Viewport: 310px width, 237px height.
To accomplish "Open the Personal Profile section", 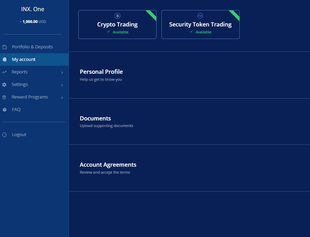I will pos(189,75).
